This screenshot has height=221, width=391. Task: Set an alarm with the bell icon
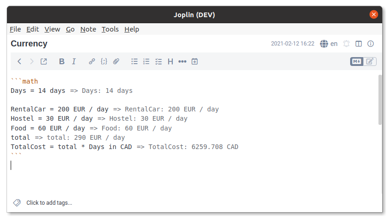click(346, 44)
